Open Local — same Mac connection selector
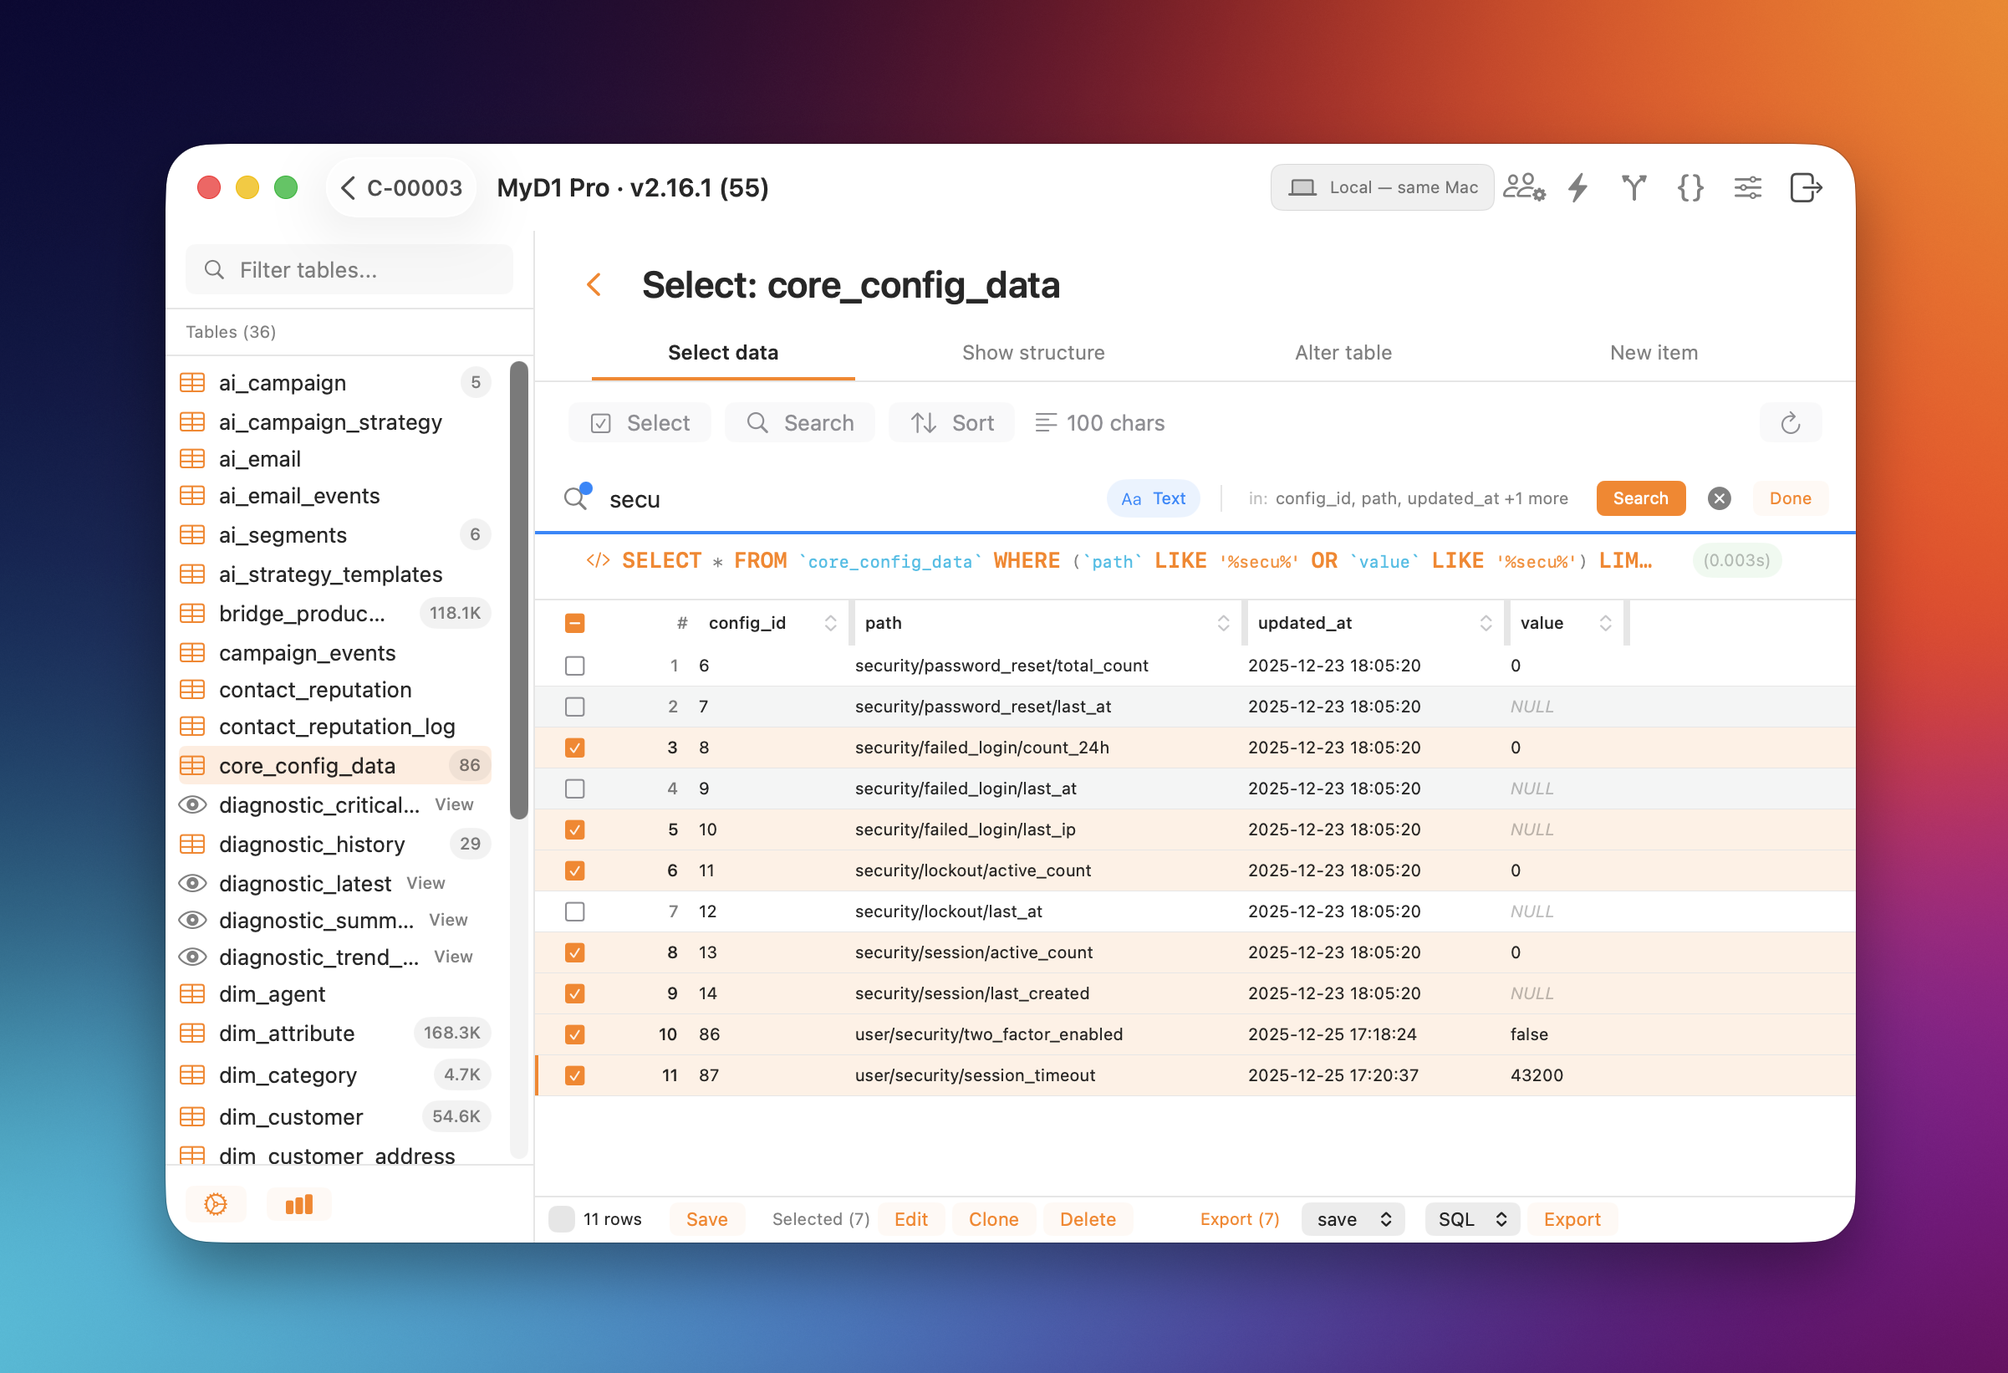2008x1373 pixels. (x=1383, y=187)
